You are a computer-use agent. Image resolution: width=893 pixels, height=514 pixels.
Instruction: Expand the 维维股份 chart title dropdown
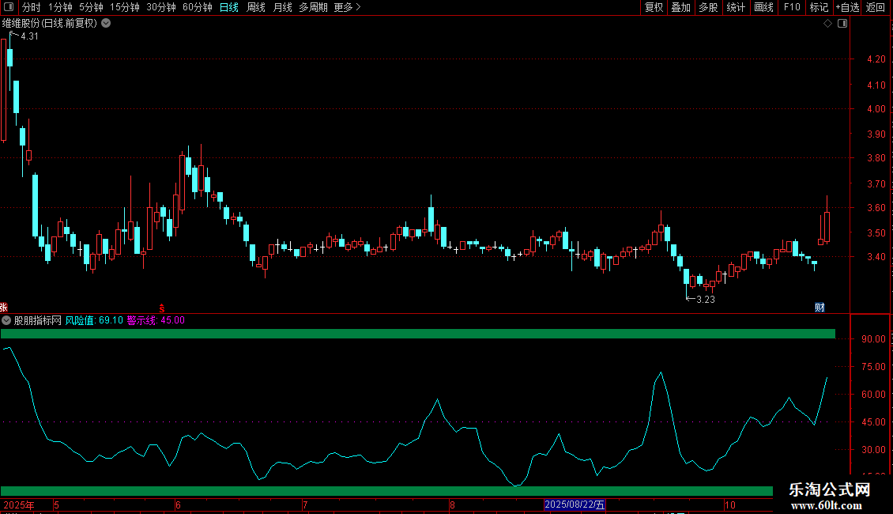pos(106,24)
